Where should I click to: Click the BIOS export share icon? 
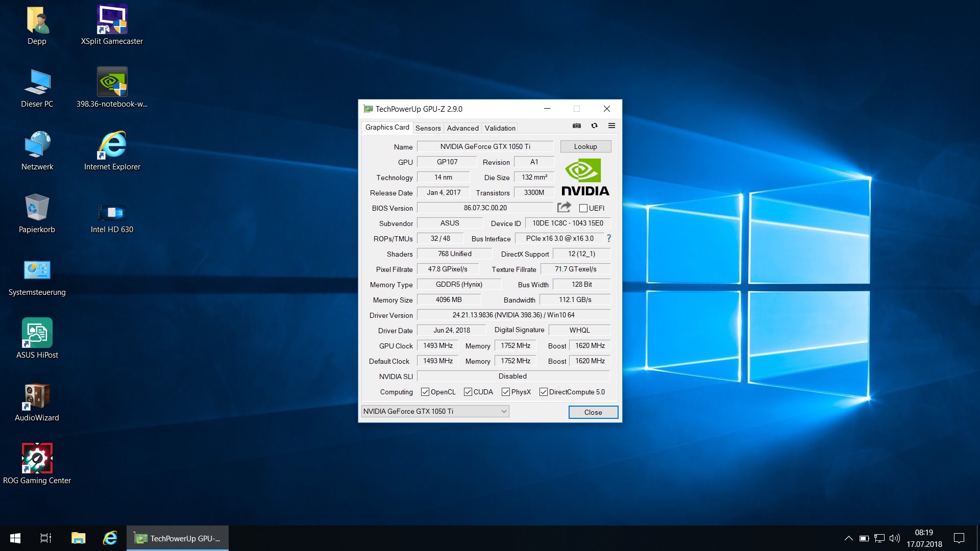click(x=564, y=207)
